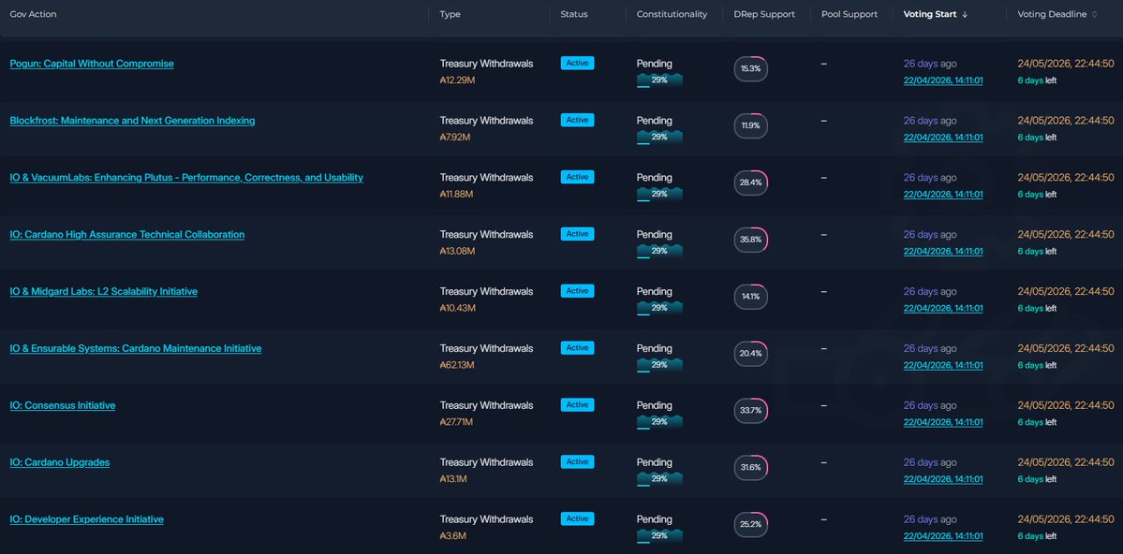Viewport: 1123px width, 554px height.
Task: Click the 31.6% DRep support gauge
Action: pyautogui.click(x=750, y=467)
